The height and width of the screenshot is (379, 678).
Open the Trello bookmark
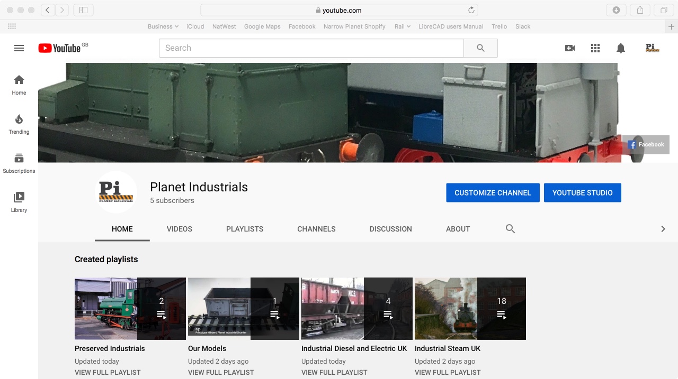point(499,26)
